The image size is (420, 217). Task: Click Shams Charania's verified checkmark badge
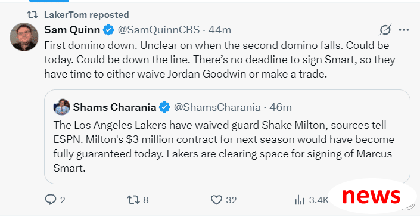(164, 107)
